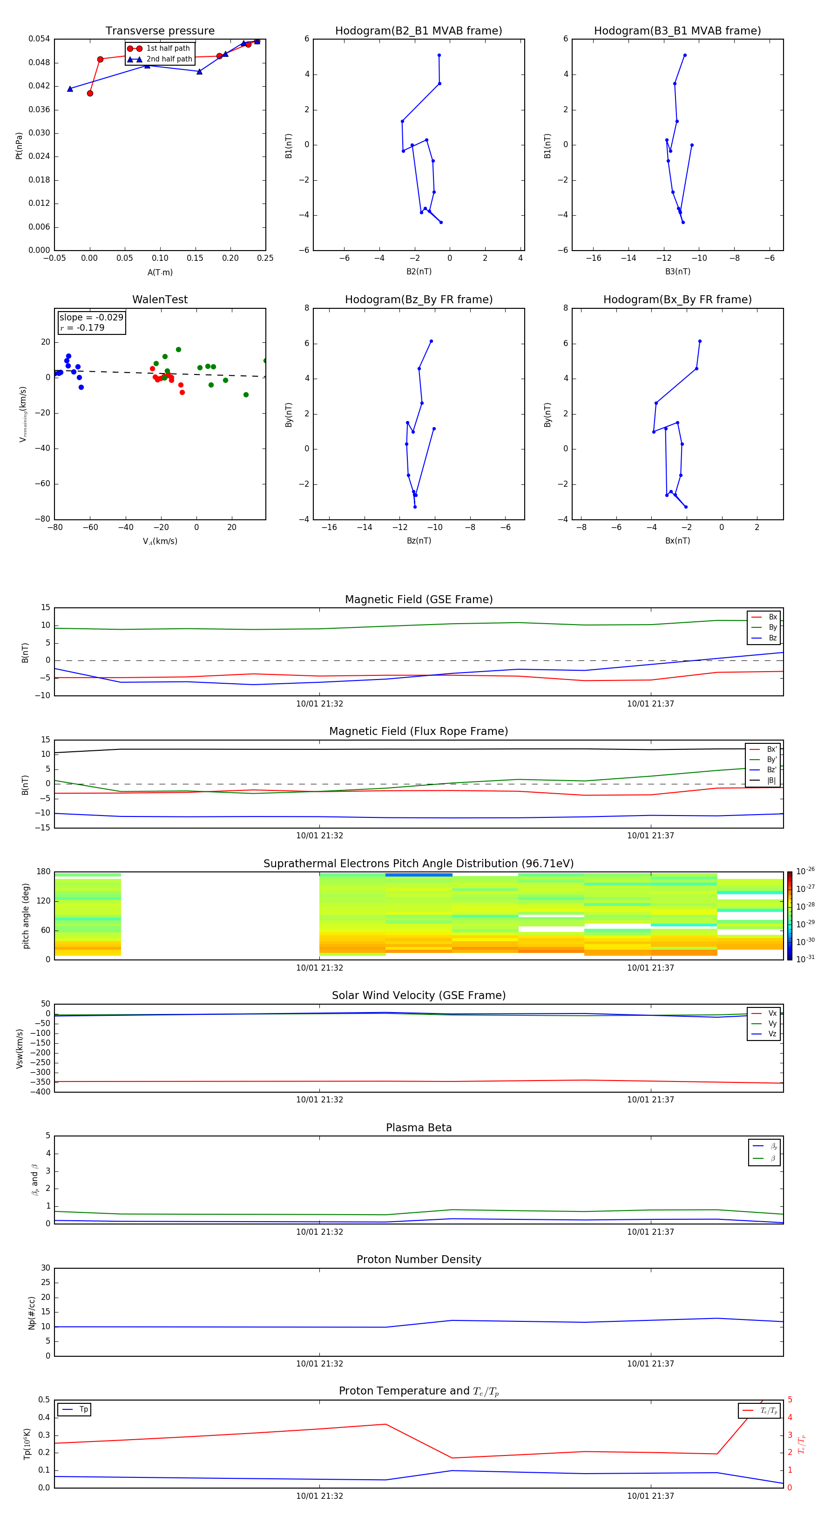The width and height of the screenshot is (838, 1537).
Task: Click the |B| legend entry in Flux Rope plot
Action: [x=764, y=781]
